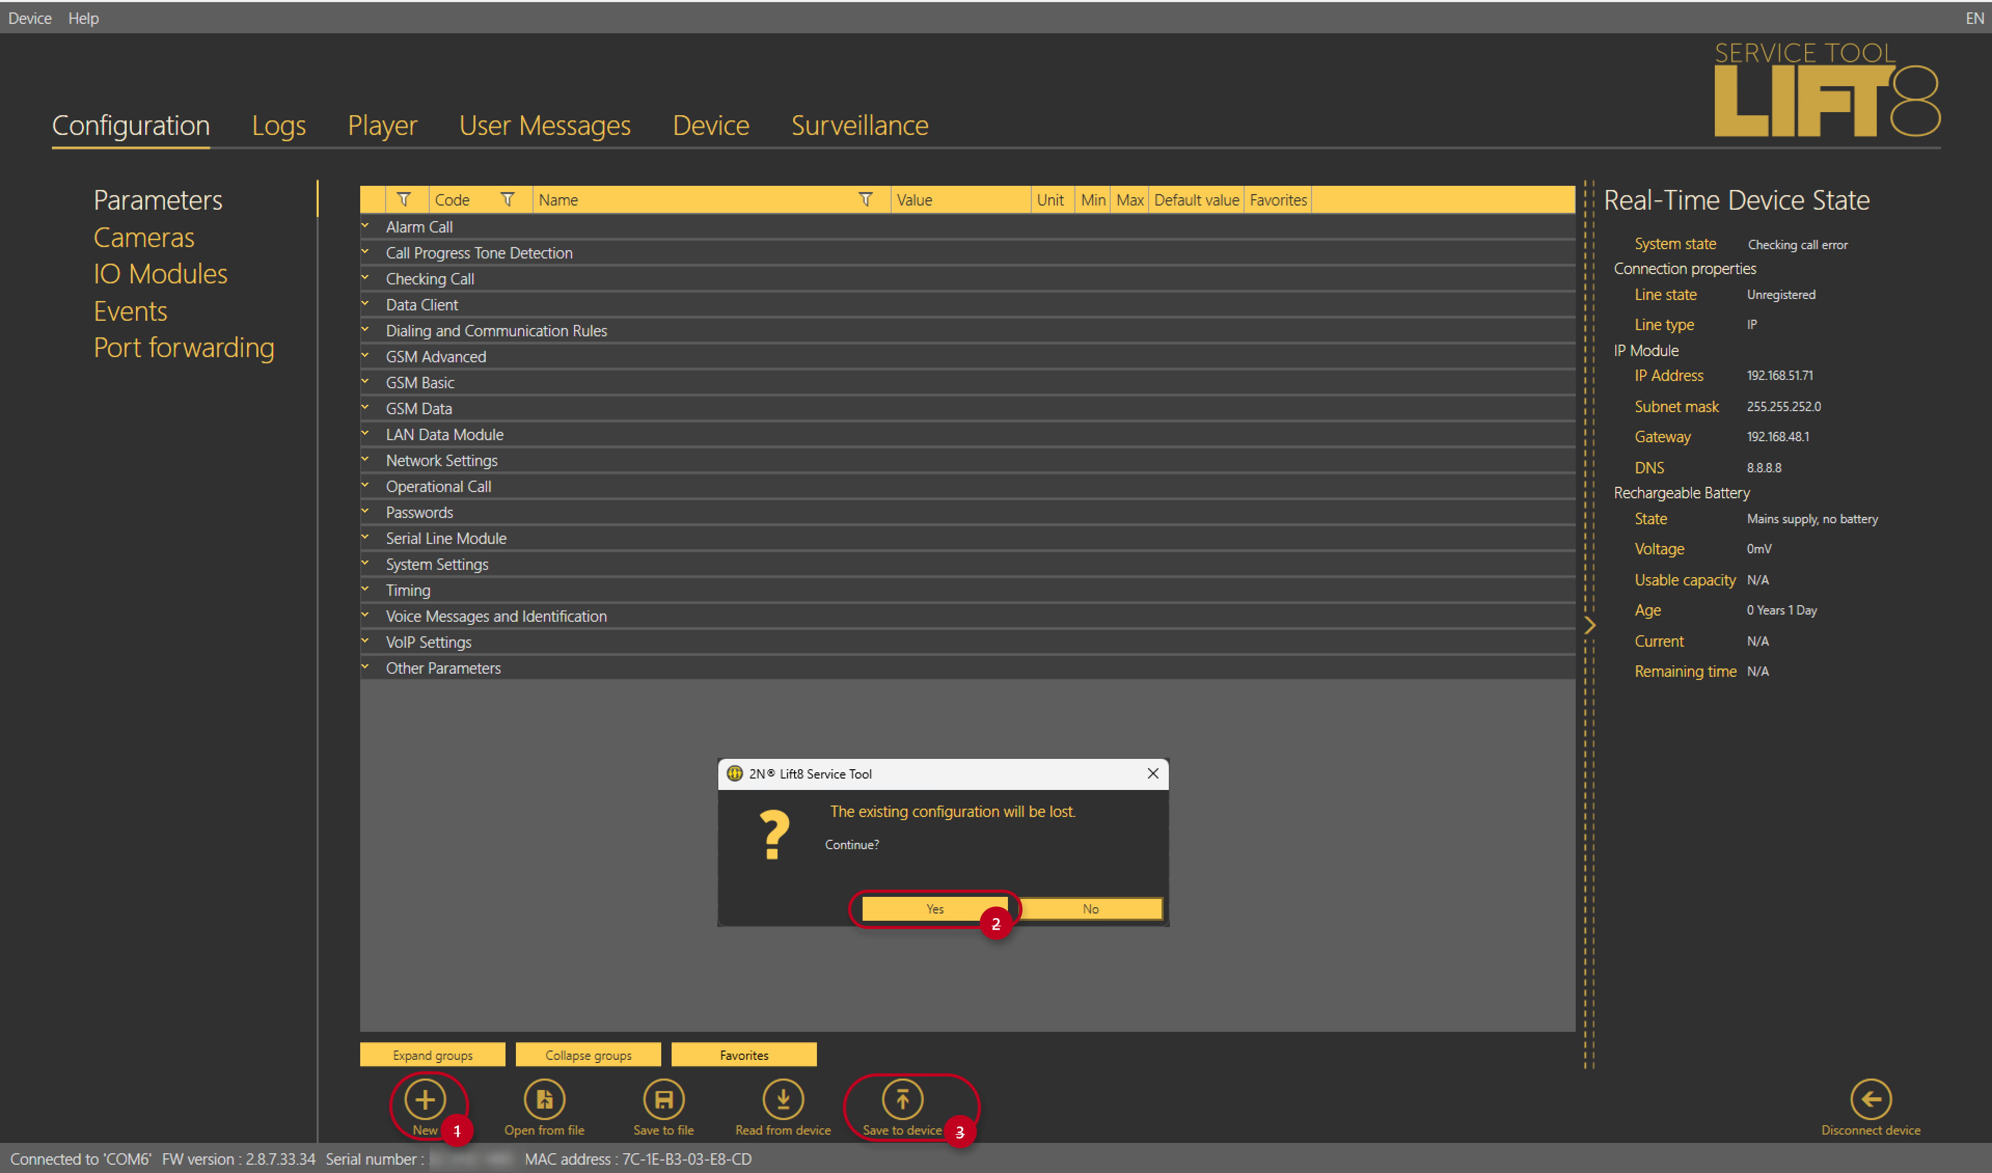Expand the LAN Data Module group

(365, 434)
